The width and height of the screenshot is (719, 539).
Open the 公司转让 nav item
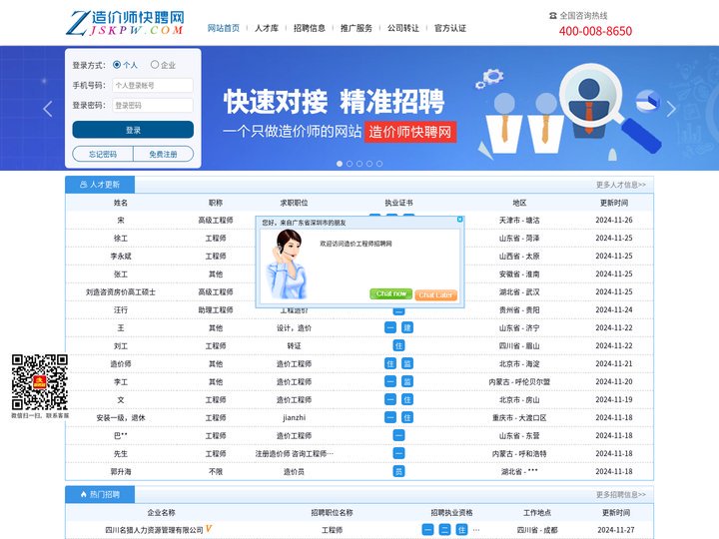point(403,28)
